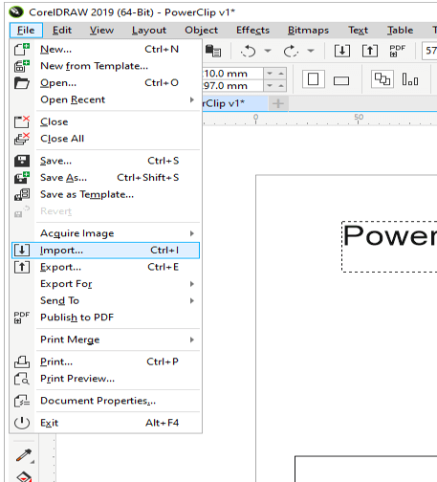This screenshot has height=482, width=437.
Task: Choose Import... from the File menu
Action: (105, 251)
